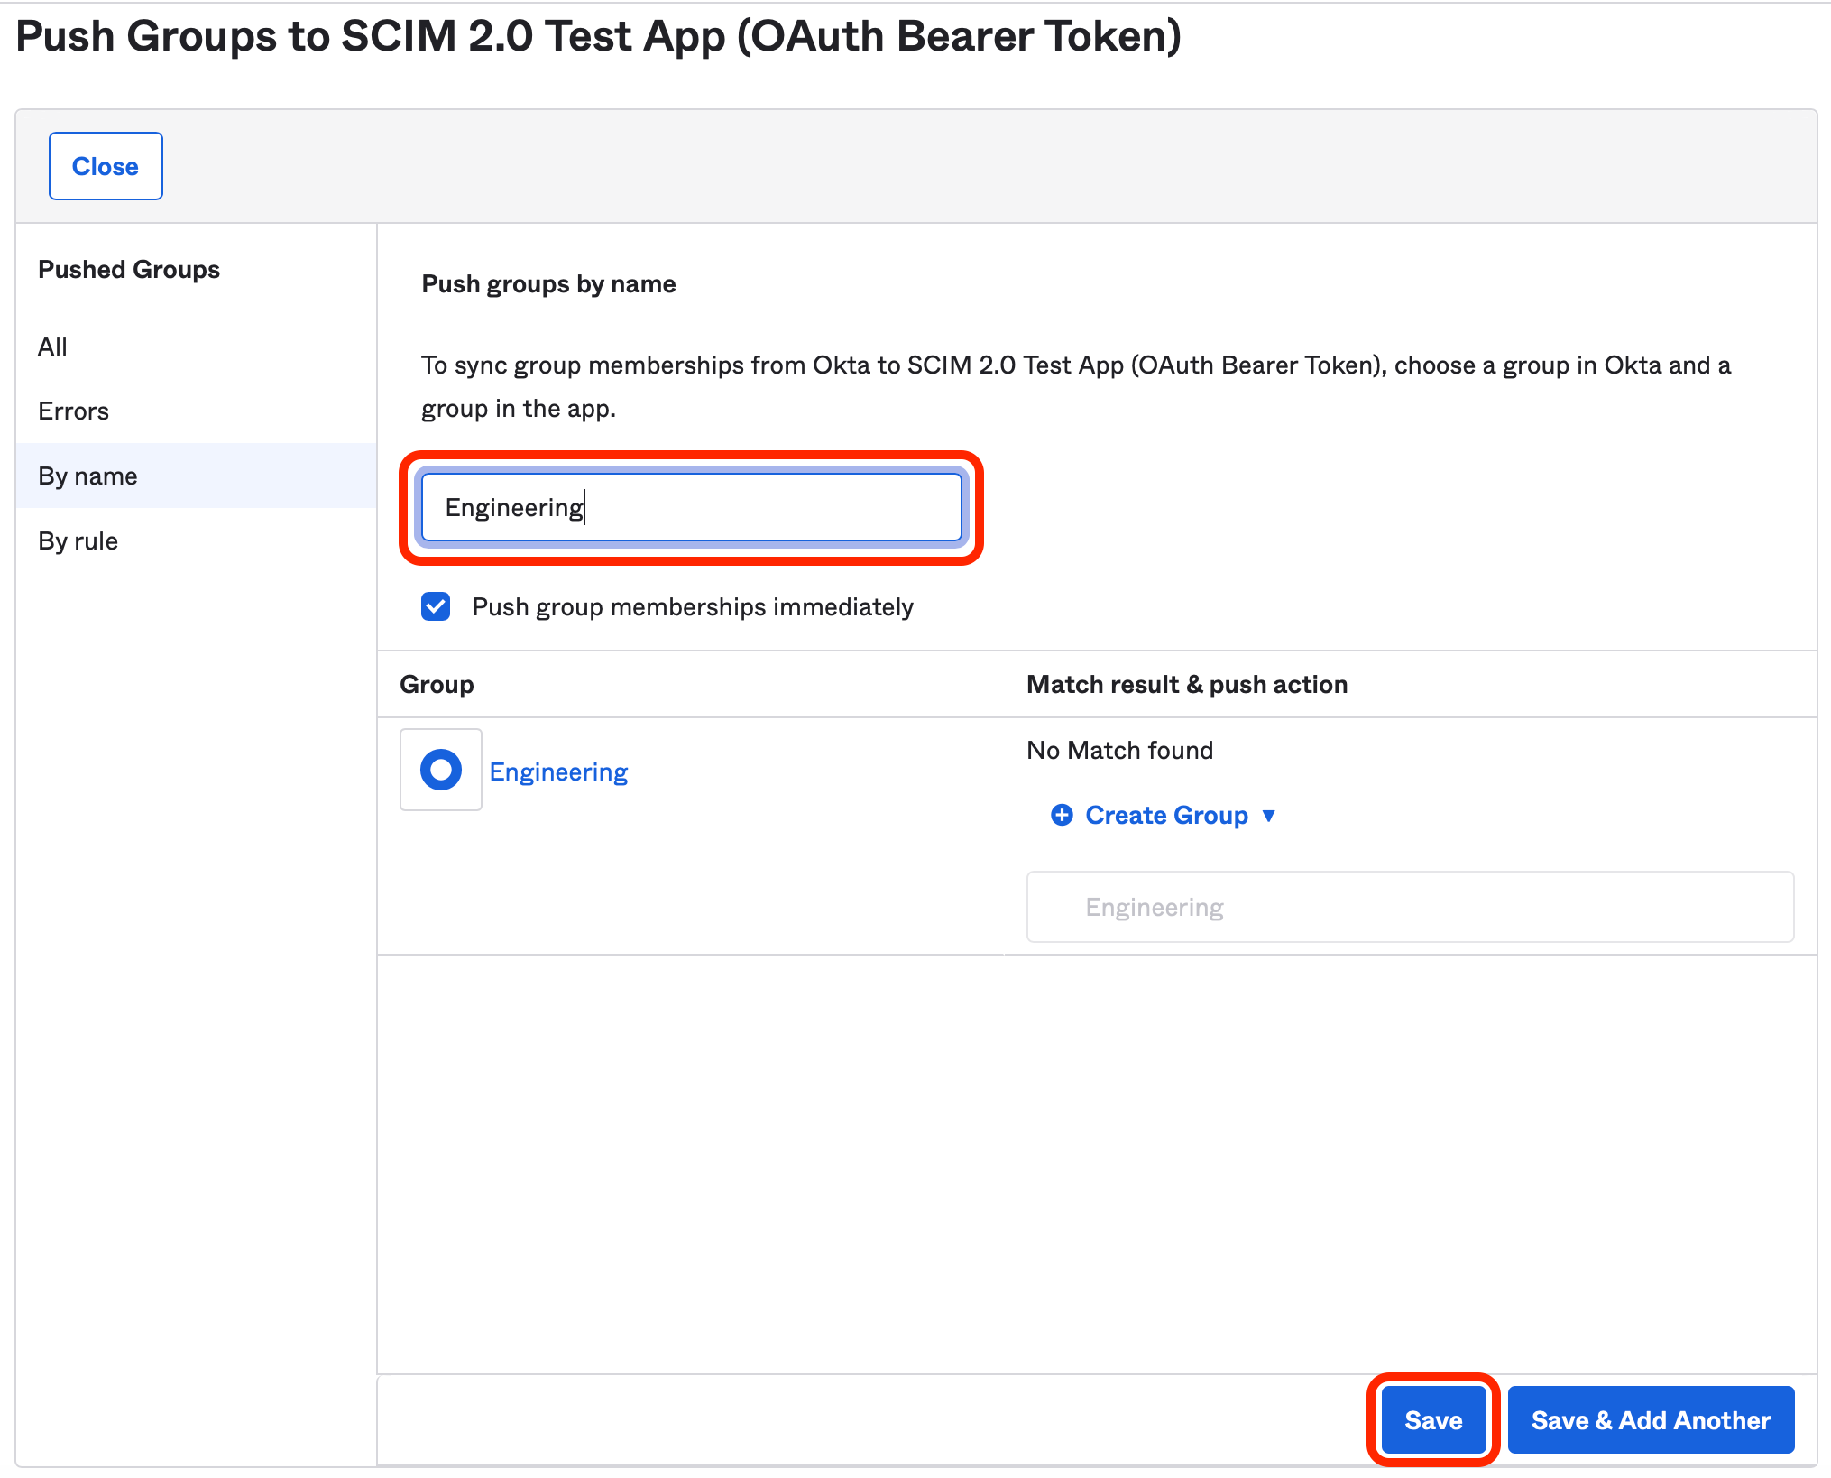Click the Create Group action label
Viewport: 1831px width, 1478px height.
[x=1166, y=815]
